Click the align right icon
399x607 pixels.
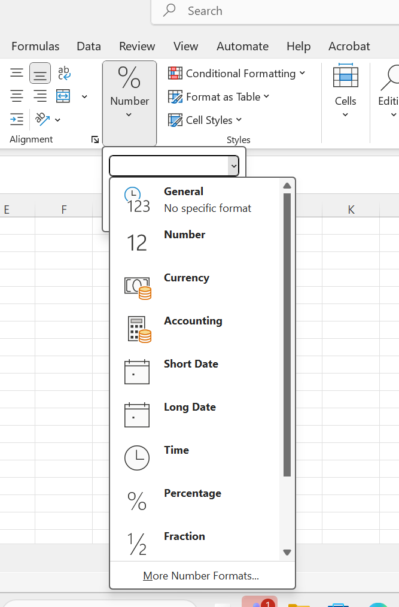(x=40, y=96)
